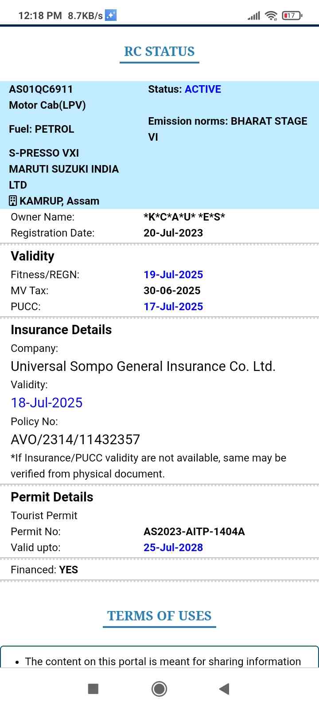This screenshot has width=319, height=710.
Task: Open the TERMS OF USES heading
Action: pos(159,616)
